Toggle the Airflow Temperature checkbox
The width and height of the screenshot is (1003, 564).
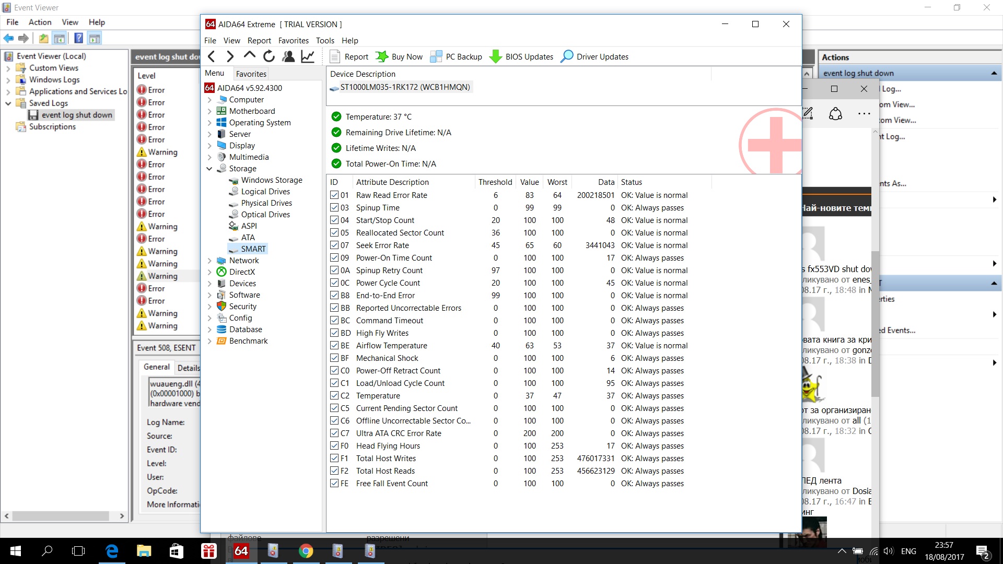pyautogui.click(x=334, y=345)
